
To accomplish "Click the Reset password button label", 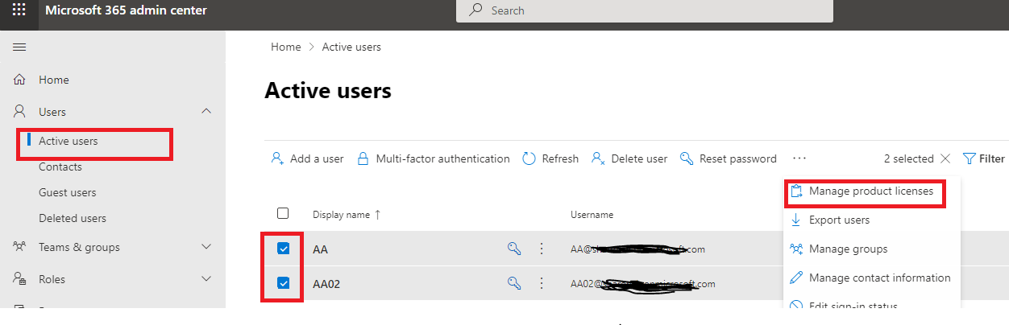I will coord(738,158).
